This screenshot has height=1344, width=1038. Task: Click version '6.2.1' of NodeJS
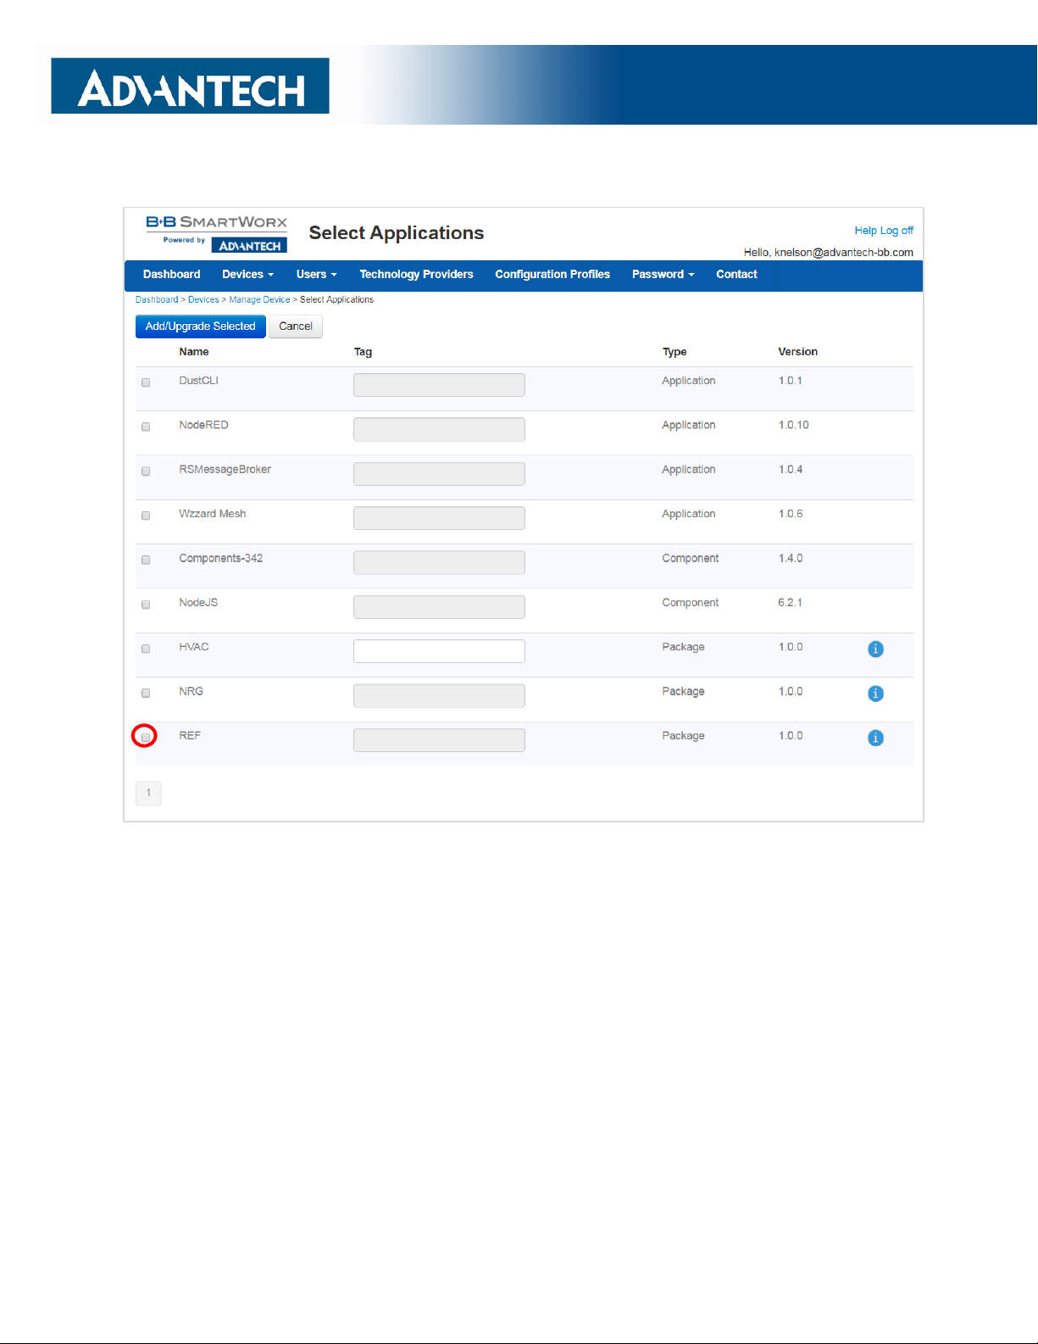click(x=791, y=603)
